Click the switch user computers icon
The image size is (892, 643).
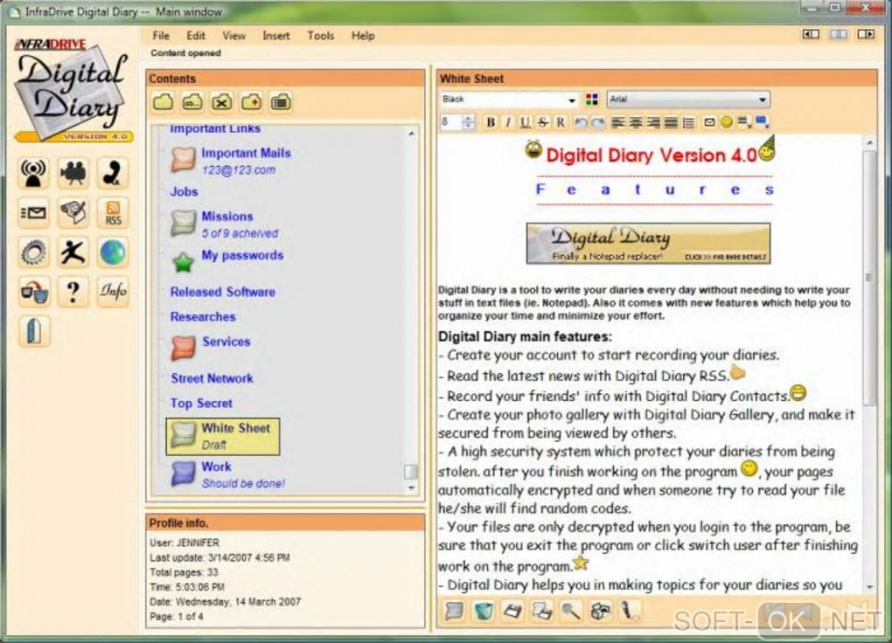click(33, 292)
